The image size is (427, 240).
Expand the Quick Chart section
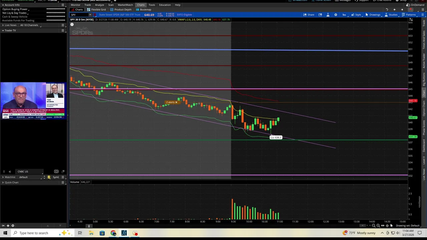(3, 183)
